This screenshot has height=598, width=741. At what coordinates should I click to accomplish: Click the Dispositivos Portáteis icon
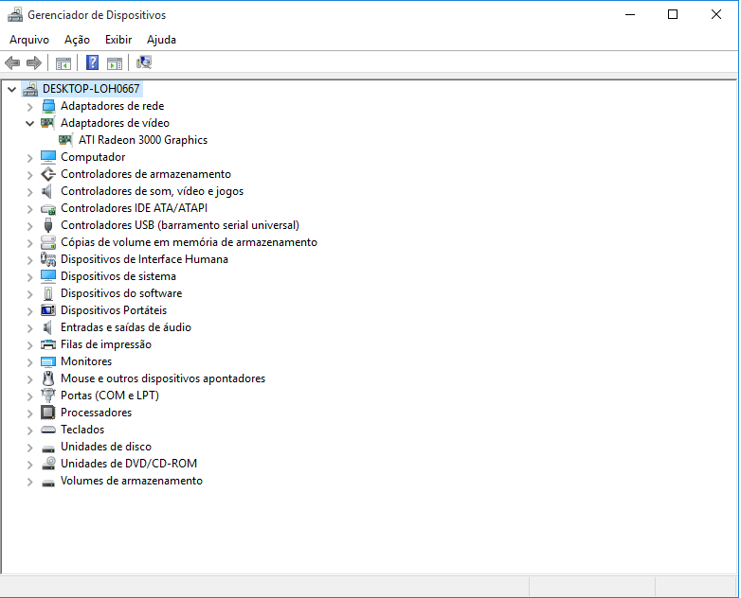click(x=48, y=310)
